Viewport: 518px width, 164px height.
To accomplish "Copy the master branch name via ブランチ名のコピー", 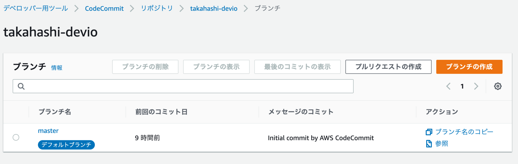I will [x=464, y=132].
